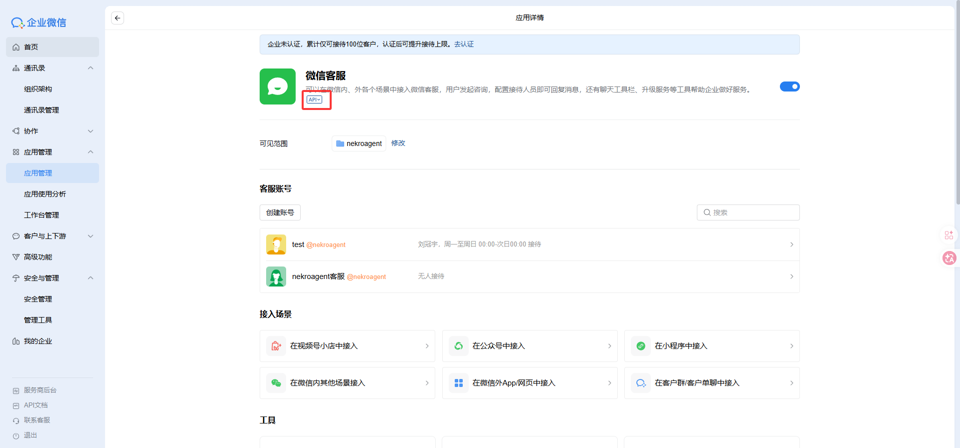Click the orange grid widget icon on right edge
This screenshot has width=960, height=448.
(948, 235)
